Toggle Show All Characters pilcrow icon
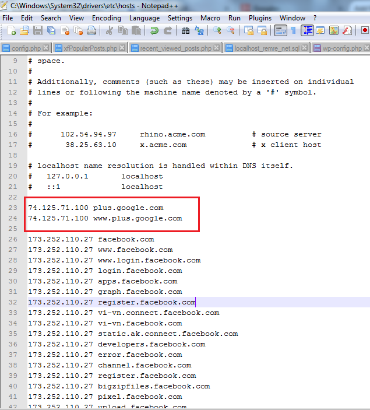Screen dimensions: 370x410 [x=294, y=30]
